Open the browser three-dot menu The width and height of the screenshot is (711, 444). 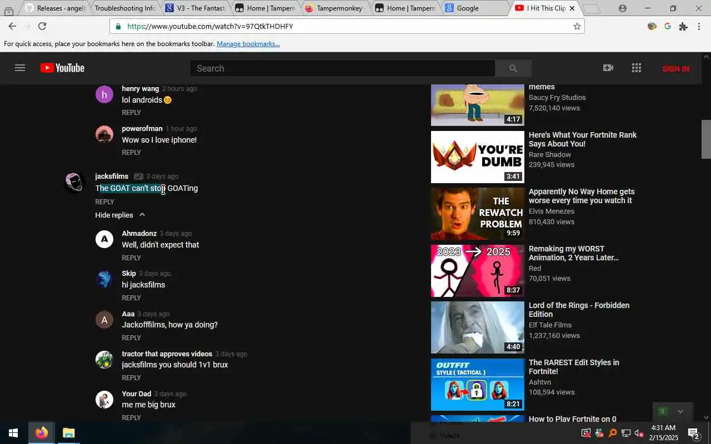coord(699,26)
